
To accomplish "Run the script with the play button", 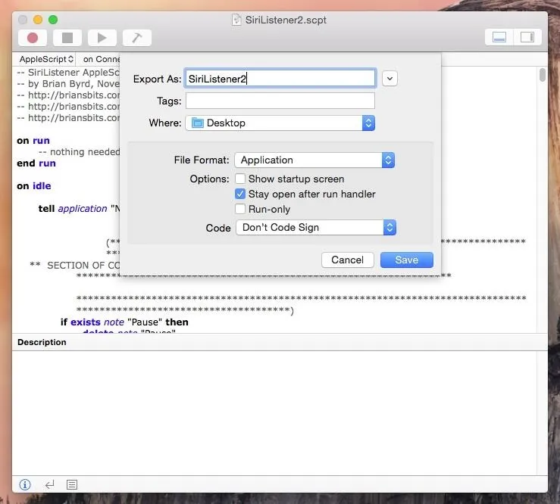I will [x=102, y=38].
